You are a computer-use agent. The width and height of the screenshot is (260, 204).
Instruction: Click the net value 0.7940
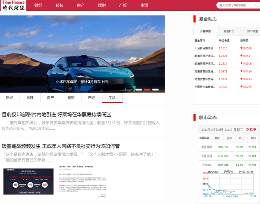tap(223, 87)
